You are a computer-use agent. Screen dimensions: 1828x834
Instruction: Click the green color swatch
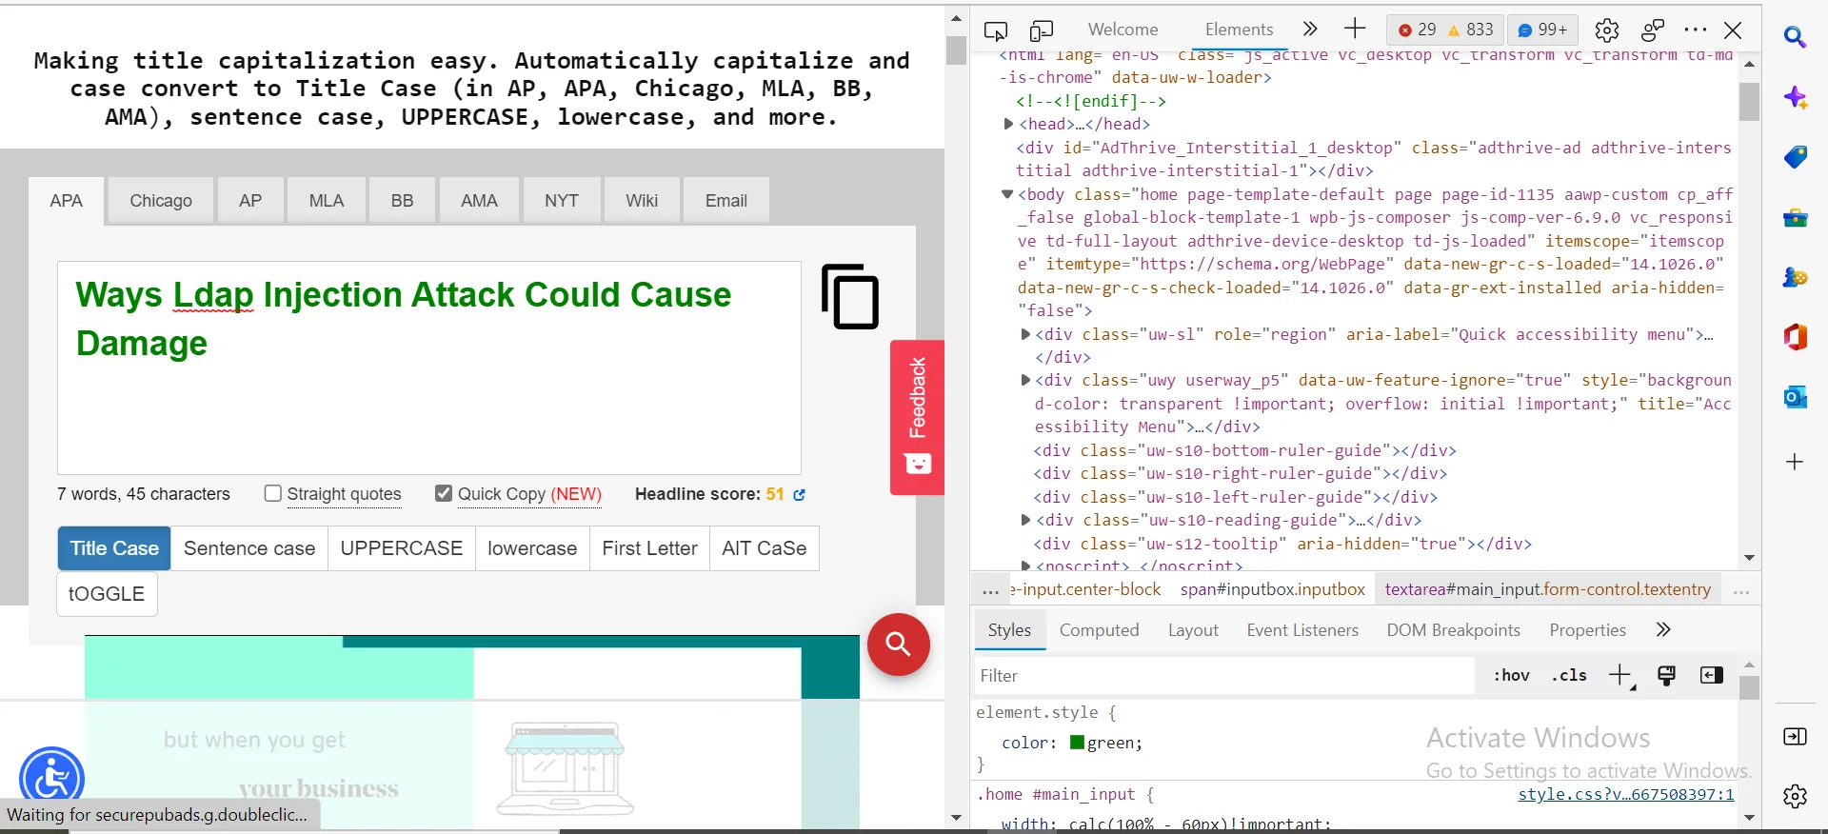pos(1077,743)
